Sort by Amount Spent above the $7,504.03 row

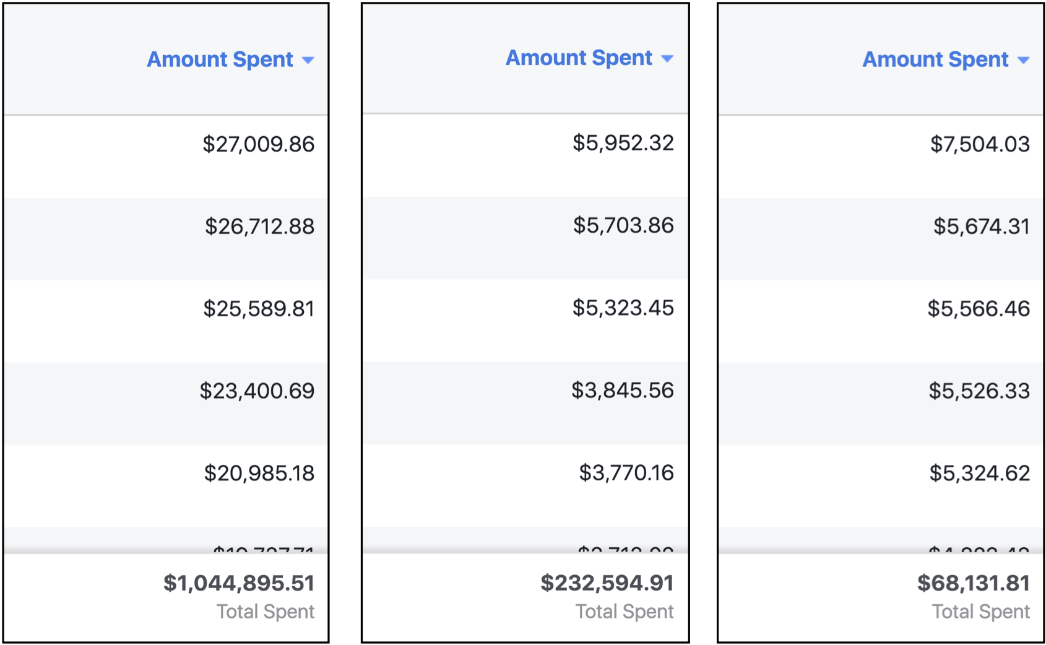coord(935,59)
